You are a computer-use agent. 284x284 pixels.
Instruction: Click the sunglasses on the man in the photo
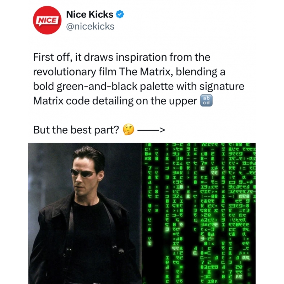(82, 173)
